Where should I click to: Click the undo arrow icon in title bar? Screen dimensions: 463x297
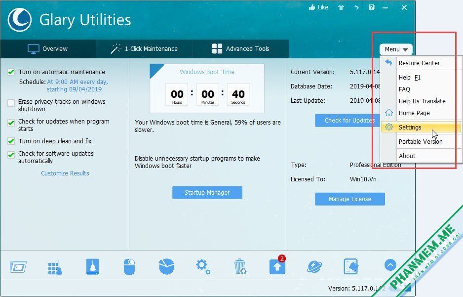click(x=356, y=7)
